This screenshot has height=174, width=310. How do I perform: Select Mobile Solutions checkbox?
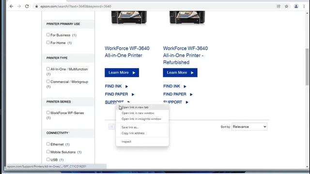coord(48,151)
